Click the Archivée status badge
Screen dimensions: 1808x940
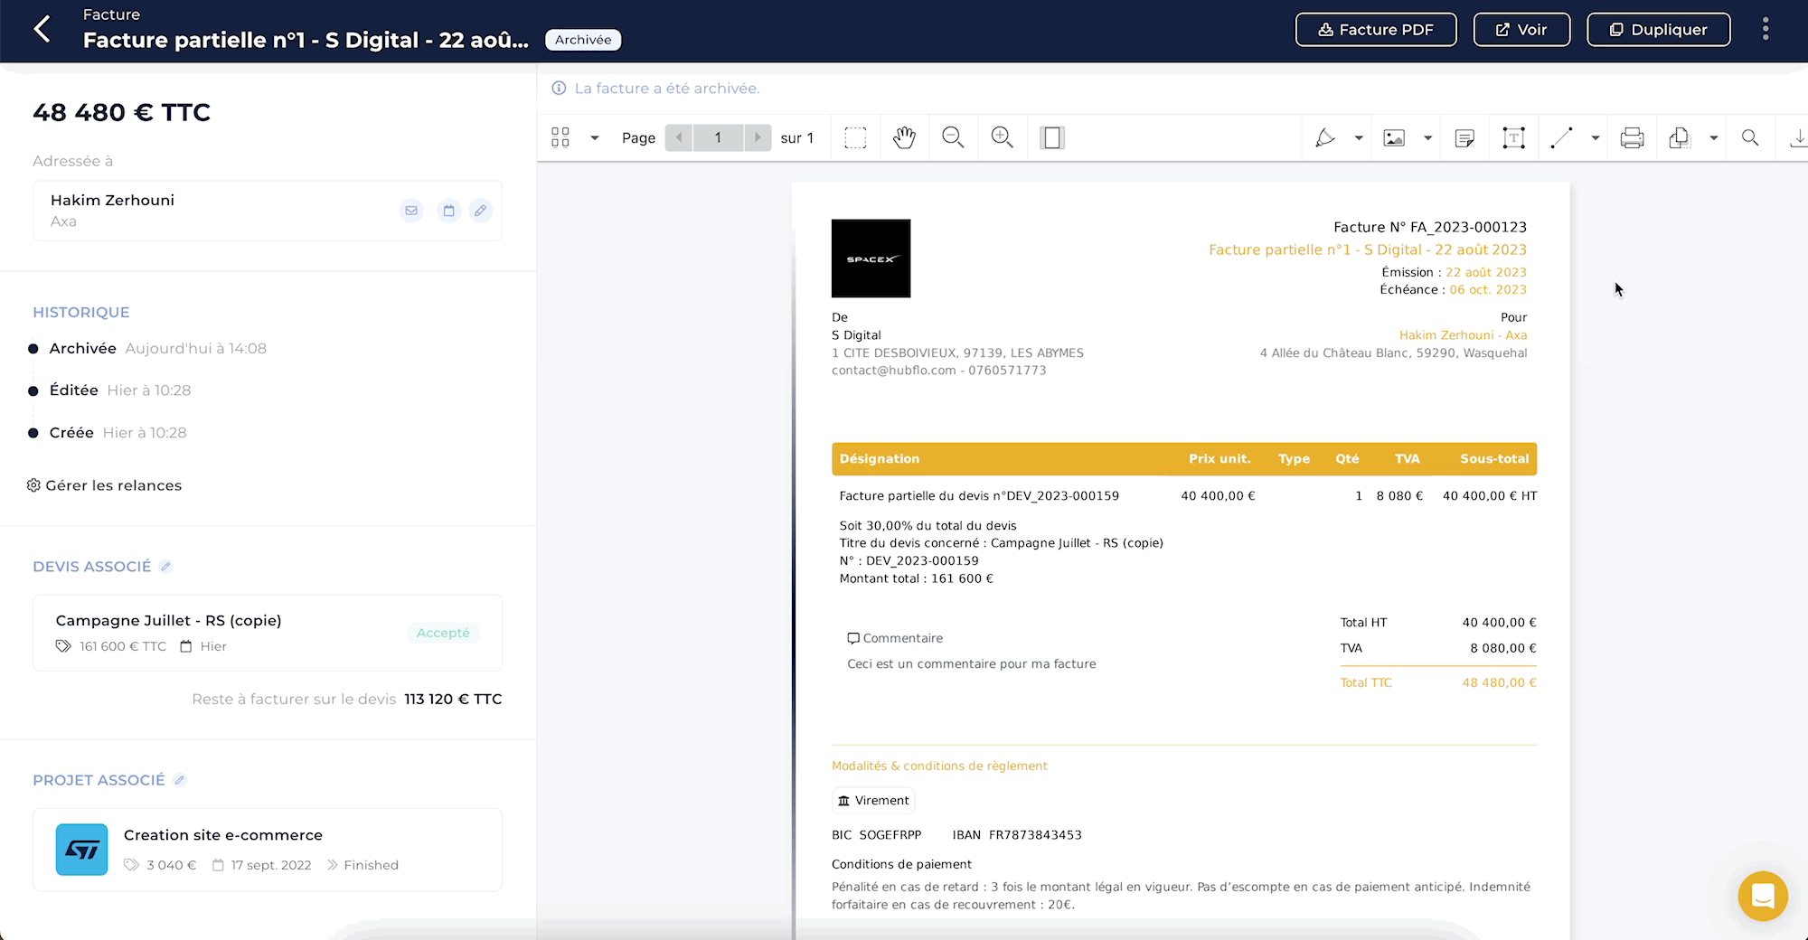click(x=583, y=40)
